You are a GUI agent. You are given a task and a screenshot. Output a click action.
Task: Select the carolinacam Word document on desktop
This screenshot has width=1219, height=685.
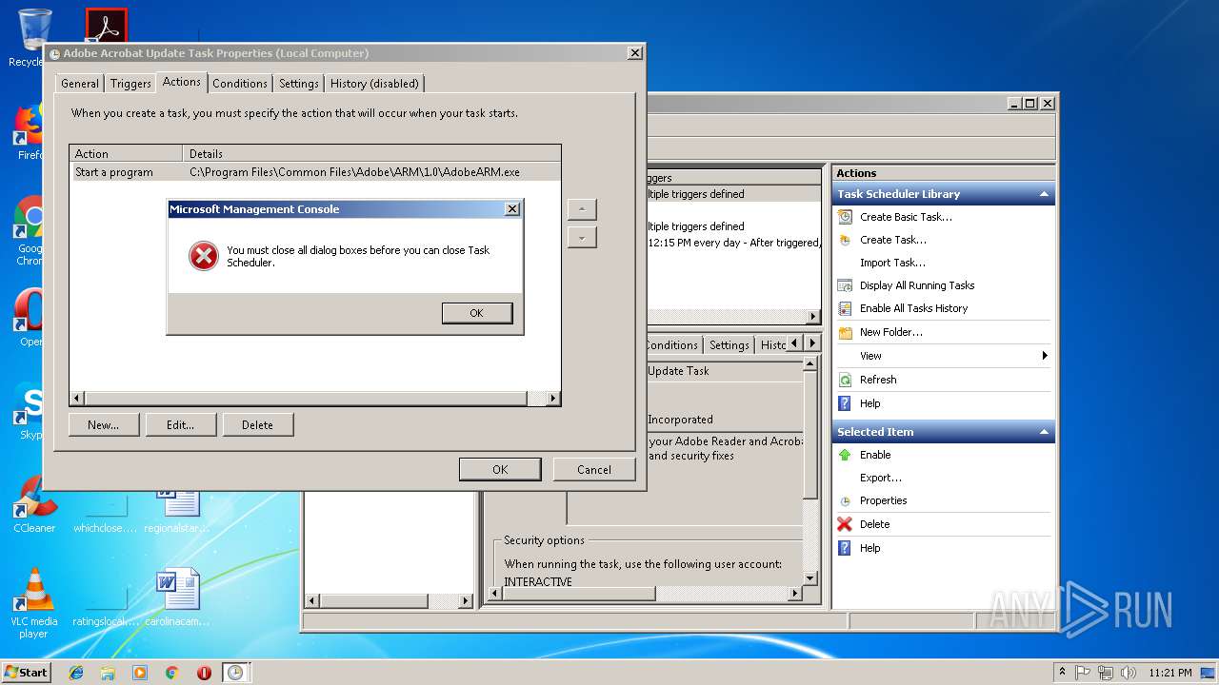(x=177, y=597)
